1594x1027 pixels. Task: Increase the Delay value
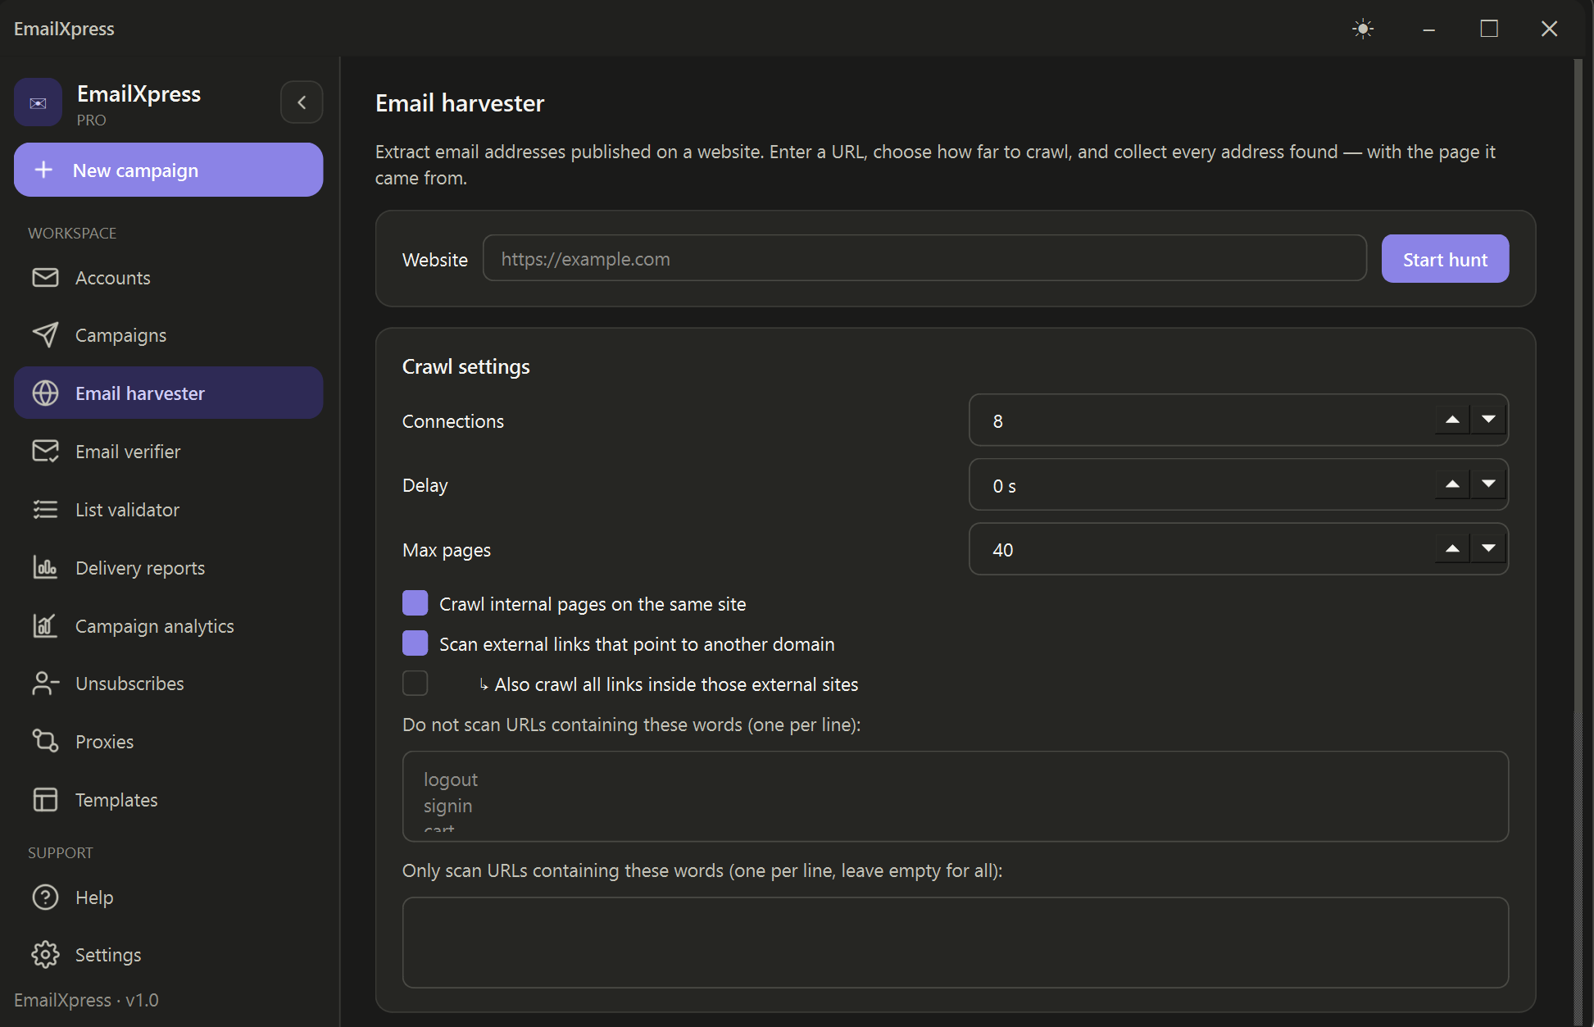coord(1452,484)
